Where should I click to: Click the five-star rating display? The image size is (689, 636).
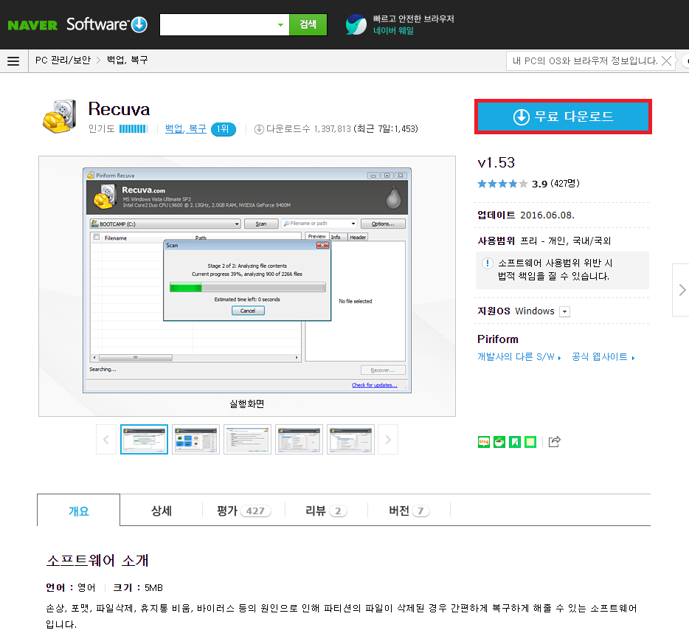coord(502,184)
